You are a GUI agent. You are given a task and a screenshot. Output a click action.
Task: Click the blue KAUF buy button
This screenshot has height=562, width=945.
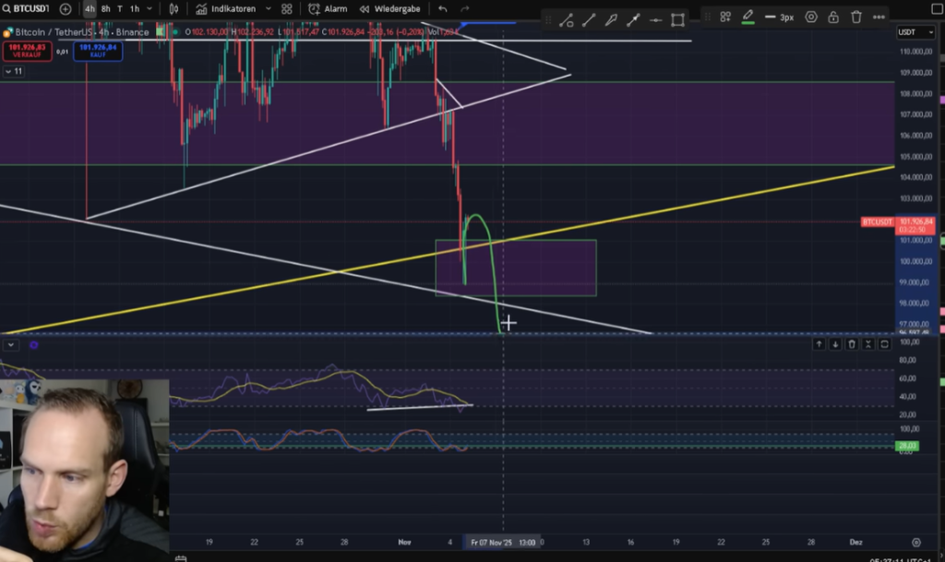click(99, 51)
